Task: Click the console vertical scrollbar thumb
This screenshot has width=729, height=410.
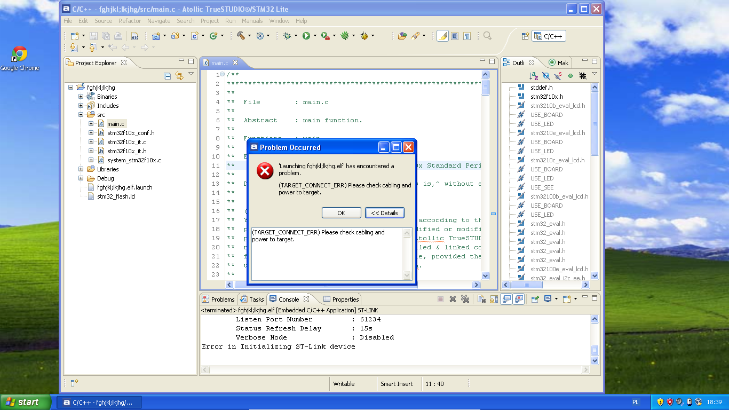Action: [x=595, y=351]
